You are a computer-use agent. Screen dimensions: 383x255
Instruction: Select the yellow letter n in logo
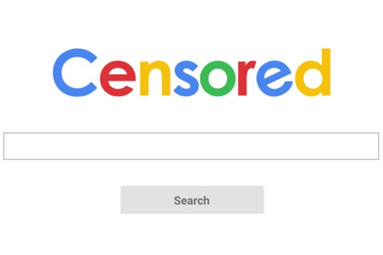155,78
